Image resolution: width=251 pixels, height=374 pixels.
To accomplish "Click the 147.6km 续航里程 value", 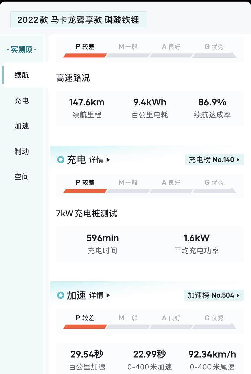I will 87,102.
